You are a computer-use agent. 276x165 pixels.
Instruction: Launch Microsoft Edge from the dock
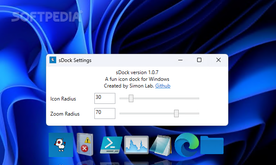pos(187,145)
